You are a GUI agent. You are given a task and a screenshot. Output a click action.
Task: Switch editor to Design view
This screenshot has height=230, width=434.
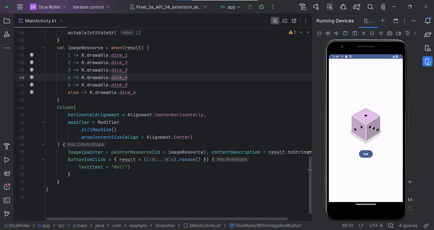294,21
